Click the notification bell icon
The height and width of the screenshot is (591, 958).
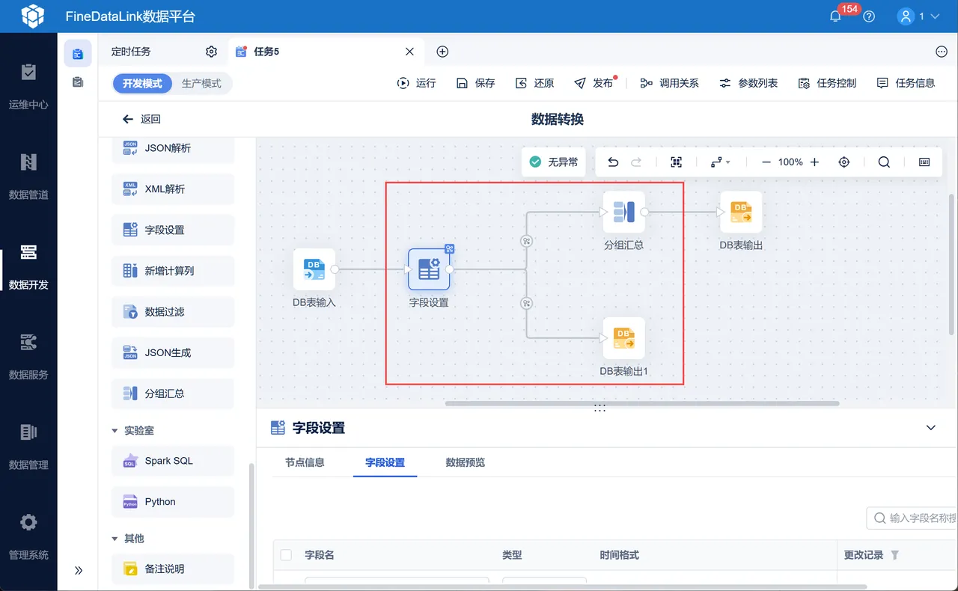[836, 16]
